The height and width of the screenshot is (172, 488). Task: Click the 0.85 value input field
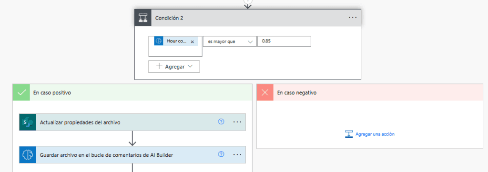(284, 41)
